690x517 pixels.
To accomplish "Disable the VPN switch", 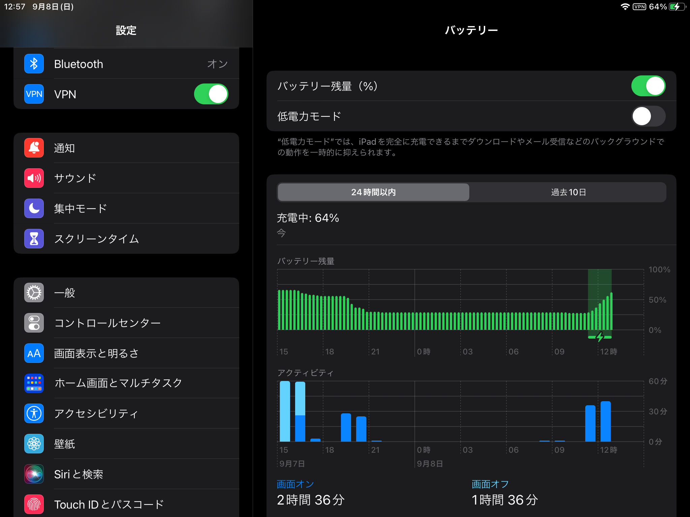I will click(x=211, y=94).
